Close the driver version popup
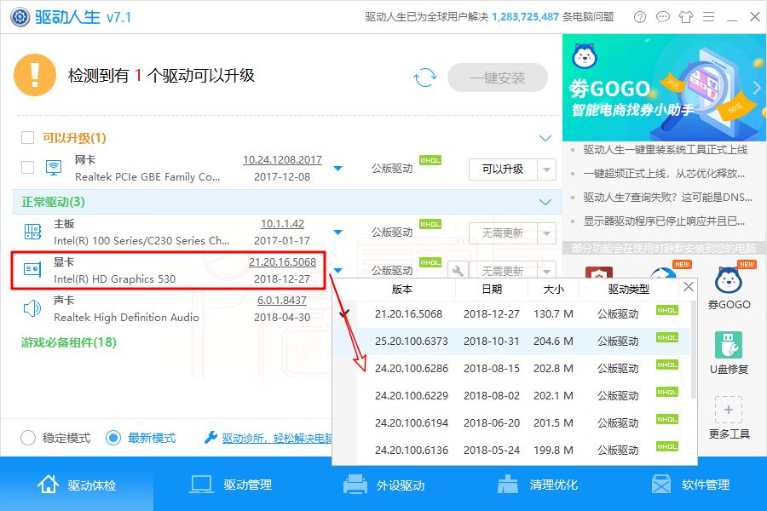The width and height of the screenshot is (767, 511). (x=689, y=286)
